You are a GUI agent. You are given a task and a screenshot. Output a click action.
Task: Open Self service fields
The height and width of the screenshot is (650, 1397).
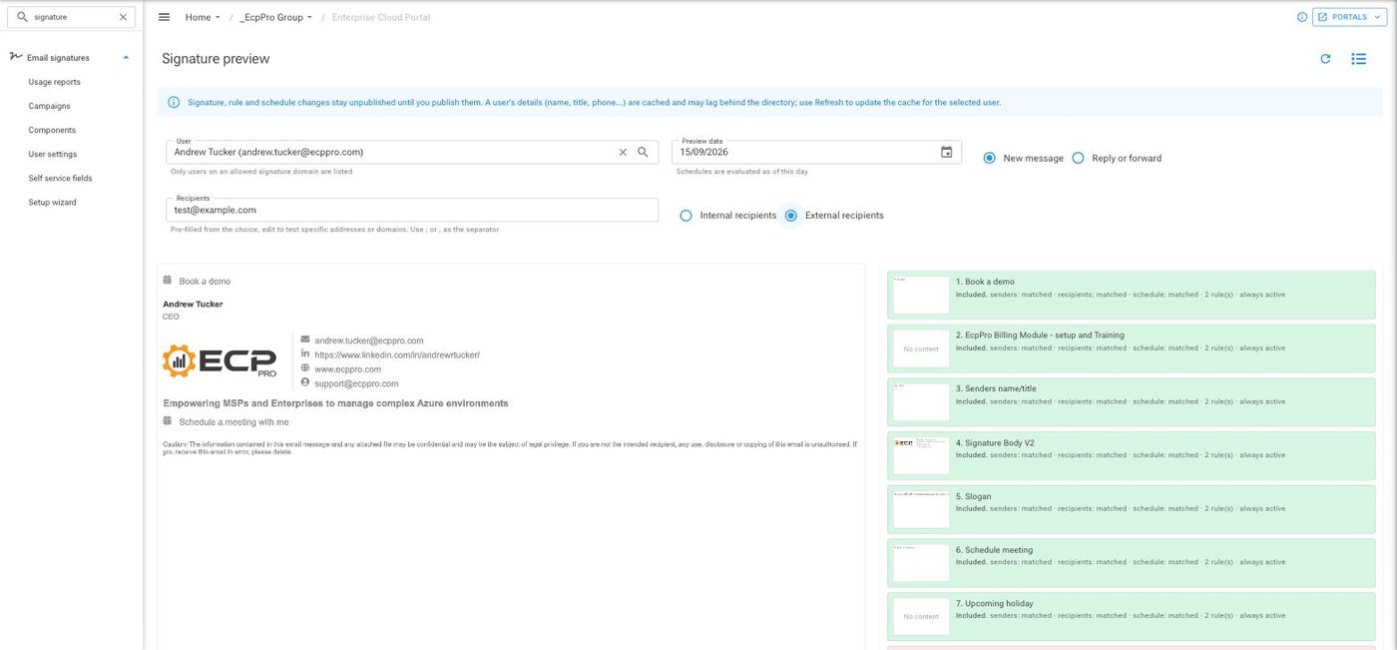(60, 178)
